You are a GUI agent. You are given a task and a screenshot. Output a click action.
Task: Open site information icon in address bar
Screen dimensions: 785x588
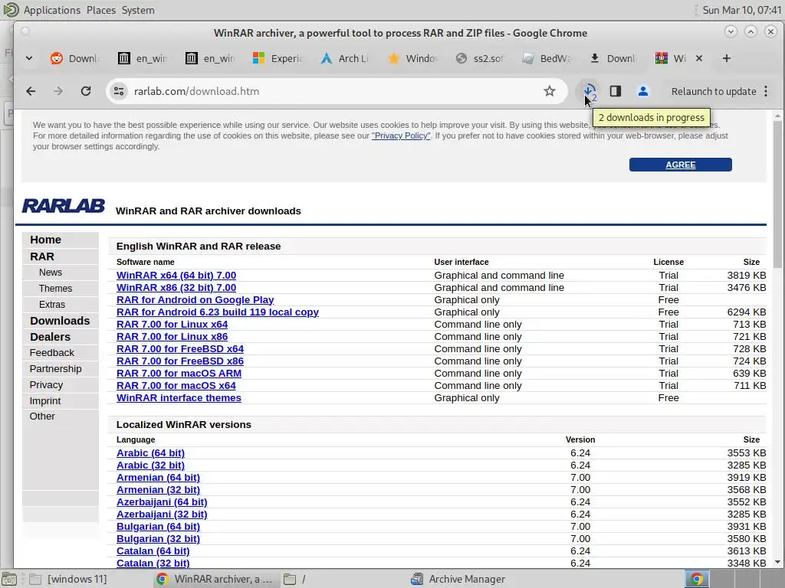pyautogui.click(x=119, y=91)
